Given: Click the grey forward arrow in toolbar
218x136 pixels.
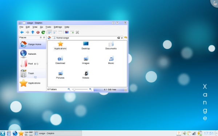Looking at the screenshot, I should tap(27, 32).
